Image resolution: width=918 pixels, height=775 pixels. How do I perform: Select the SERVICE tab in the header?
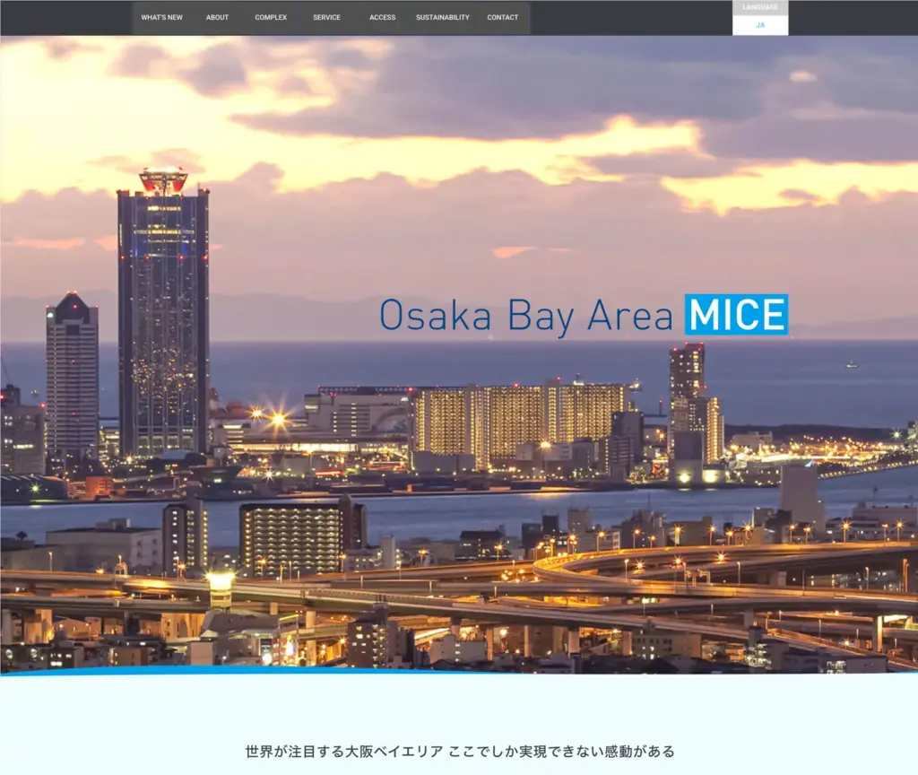pos(326,16)
